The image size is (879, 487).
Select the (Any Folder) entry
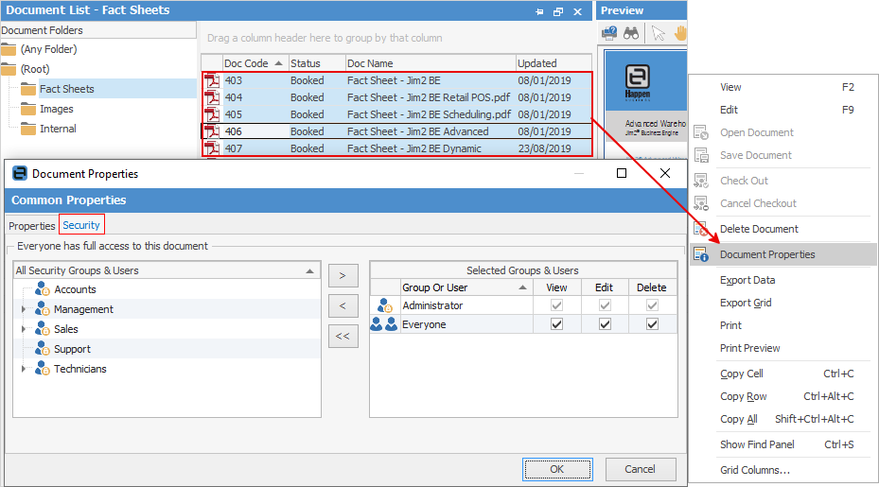[49, 49]
